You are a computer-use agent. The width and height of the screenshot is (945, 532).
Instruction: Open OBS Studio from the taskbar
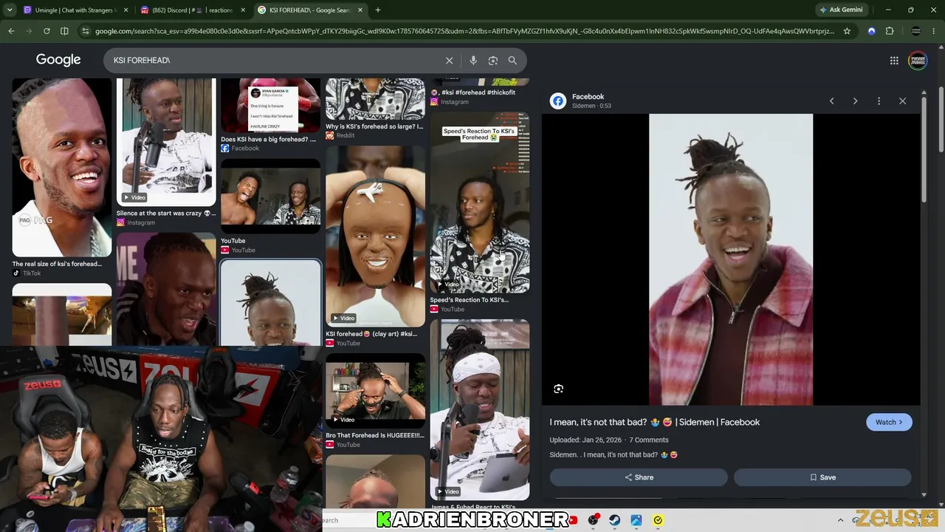593,520
